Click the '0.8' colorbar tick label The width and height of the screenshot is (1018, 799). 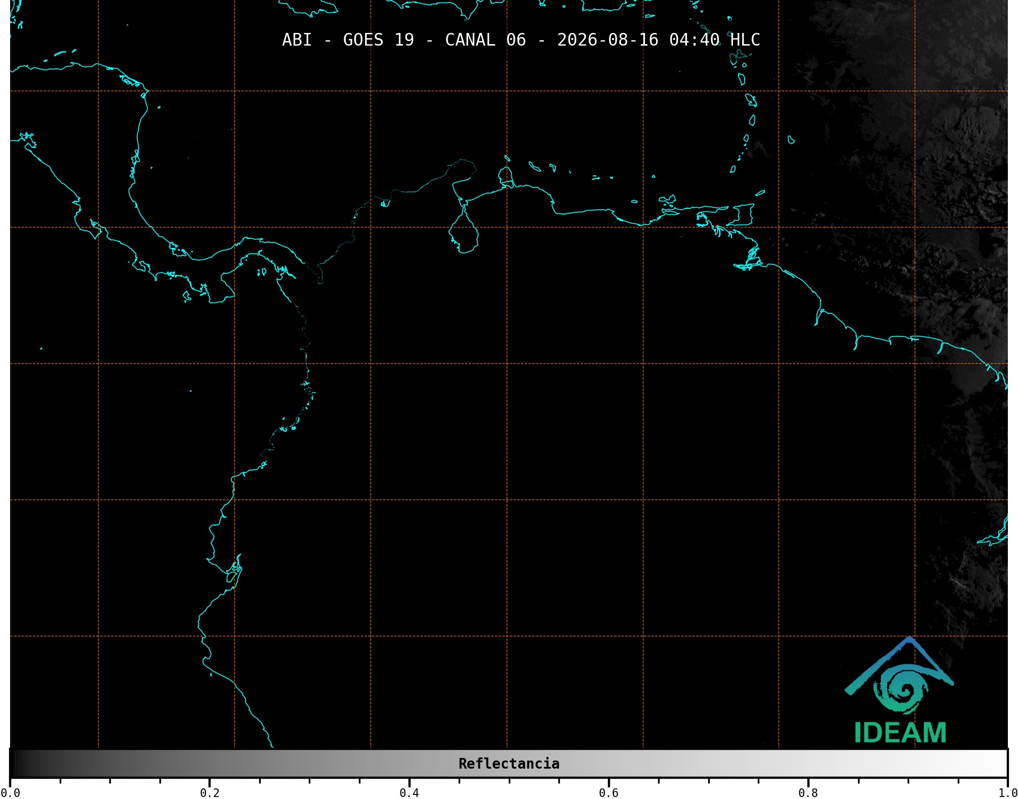coord(808,793)
